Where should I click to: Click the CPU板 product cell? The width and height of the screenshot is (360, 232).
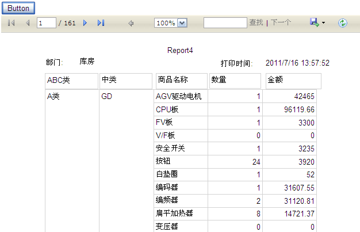pyautogui.click(x=181, y=109)
